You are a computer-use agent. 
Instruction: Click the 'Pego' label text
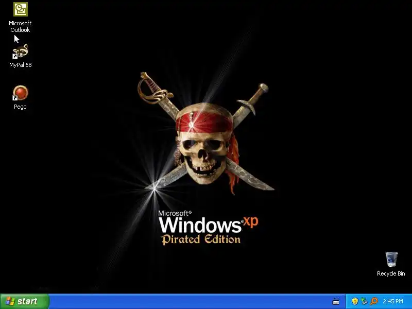pos(20,107)
